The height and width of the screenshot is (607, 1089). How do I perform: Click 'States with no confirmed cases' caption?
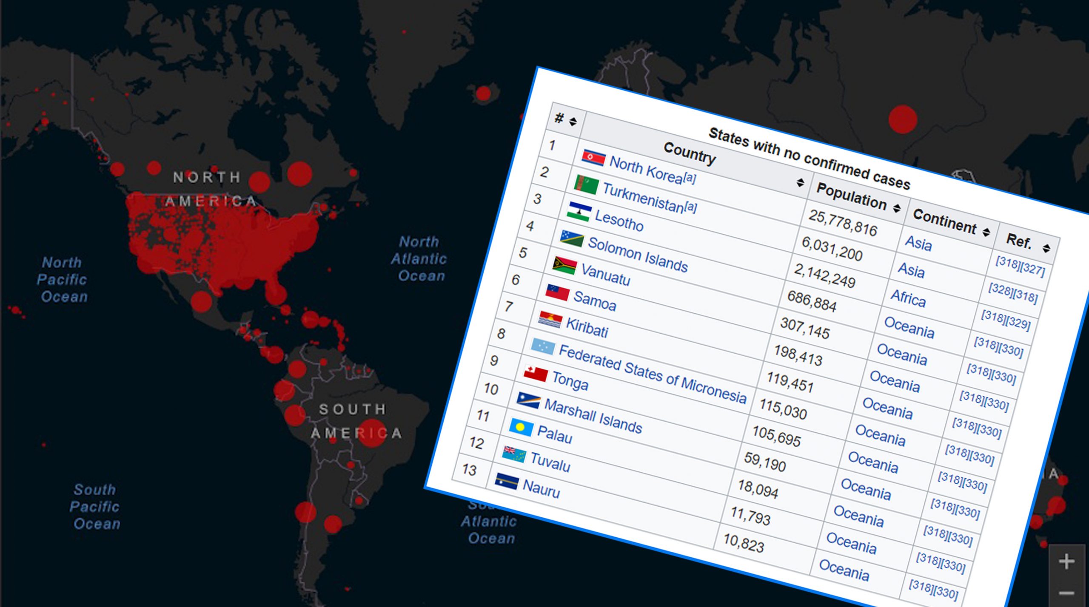[x=810, y=159]
